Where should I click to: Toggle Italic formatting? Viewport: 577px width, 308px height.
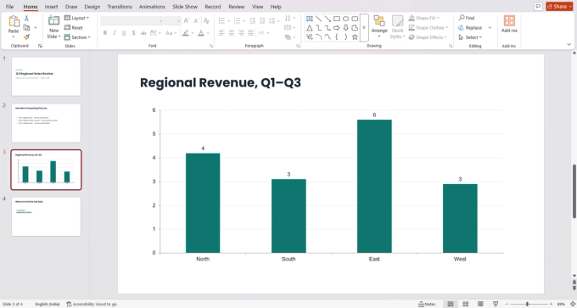pos(115,33)
